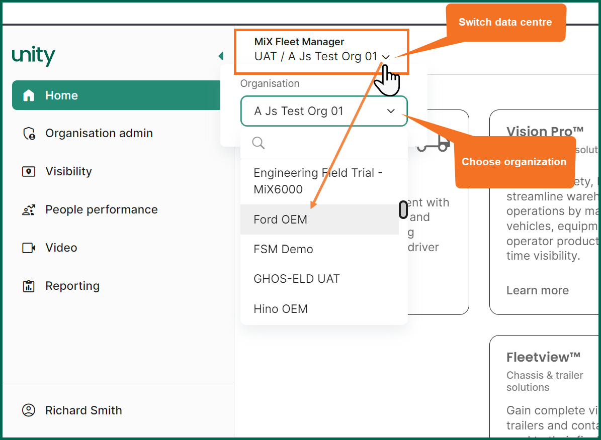Click the search magnifier icon
601x440 pixels.
click(x=259, y=143)
